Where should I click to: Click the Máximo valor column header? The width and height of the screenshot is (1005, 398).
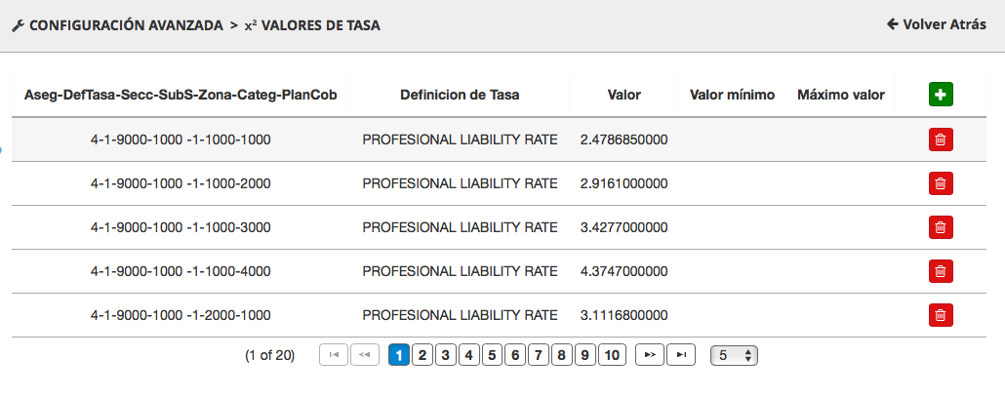tap(840, 95)
